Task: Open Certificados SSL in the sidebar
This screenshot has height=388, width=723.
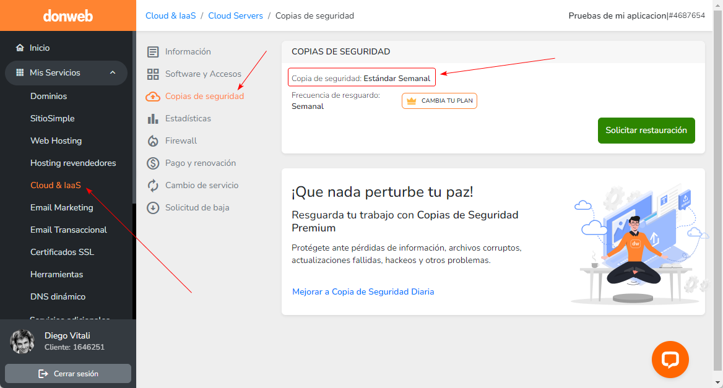Action: click(62, 252)
